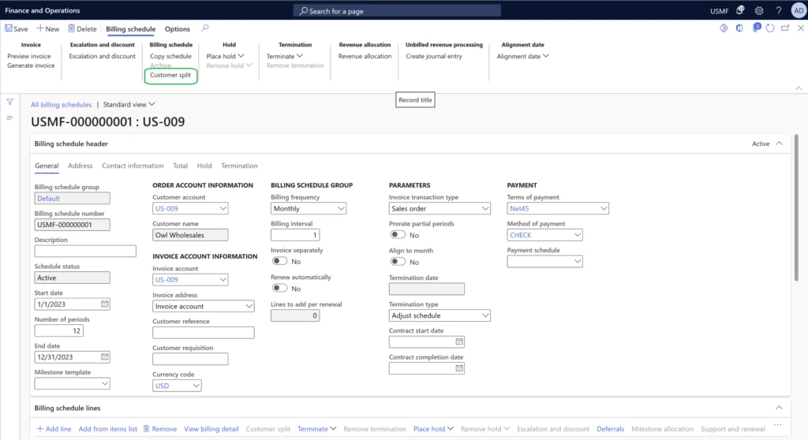Image resolution: width=808 pixels, height=440 pixels.
Task: Switch to the Address tab
Action: click(x=80, y=166)
